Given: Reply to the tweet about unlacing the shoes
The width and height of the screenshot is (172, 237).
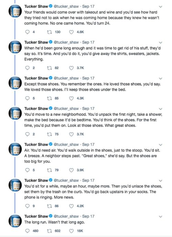Looking at the screenshot, I should tap(27, 206).
